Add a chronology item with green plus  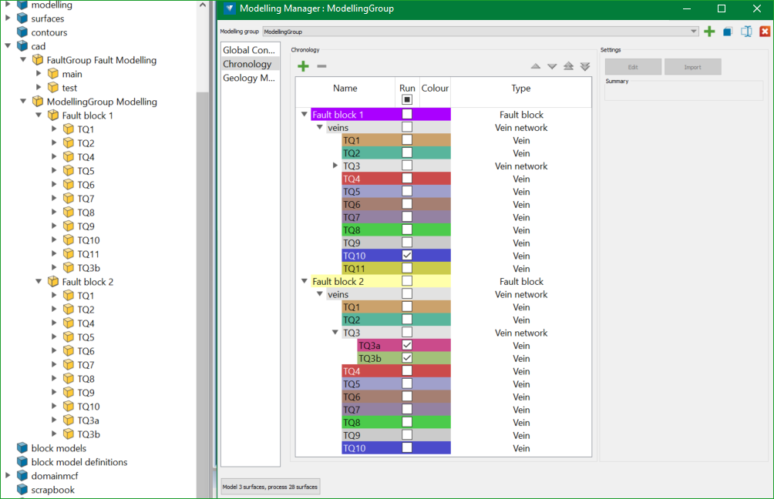[x=303, y=67]
